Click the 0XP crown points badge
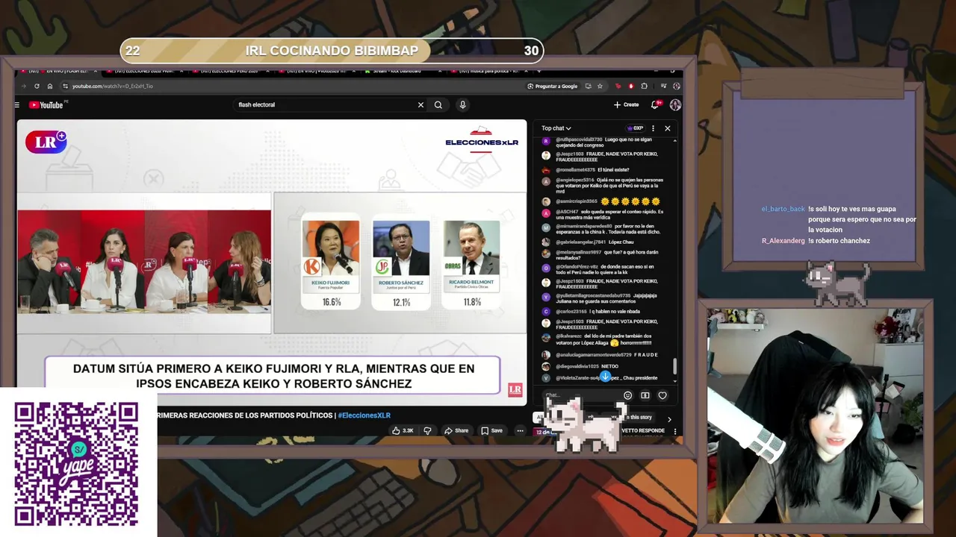 tap(636, 128)
